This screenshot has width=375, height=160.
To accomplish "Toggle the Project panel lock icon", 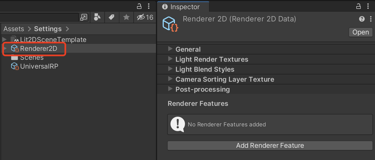I will pos(139,6).
